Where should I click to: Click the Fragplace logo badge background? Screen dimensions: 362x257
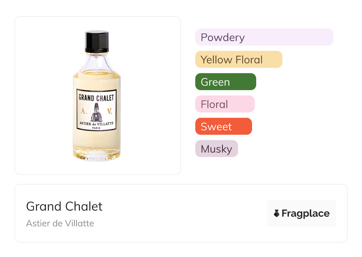(302, 213)
